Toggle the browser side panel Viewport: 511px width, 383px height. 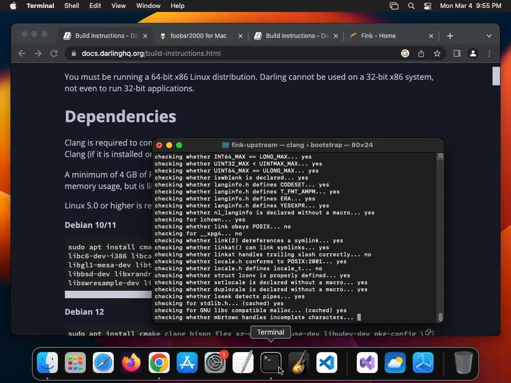tap(457, 53)
